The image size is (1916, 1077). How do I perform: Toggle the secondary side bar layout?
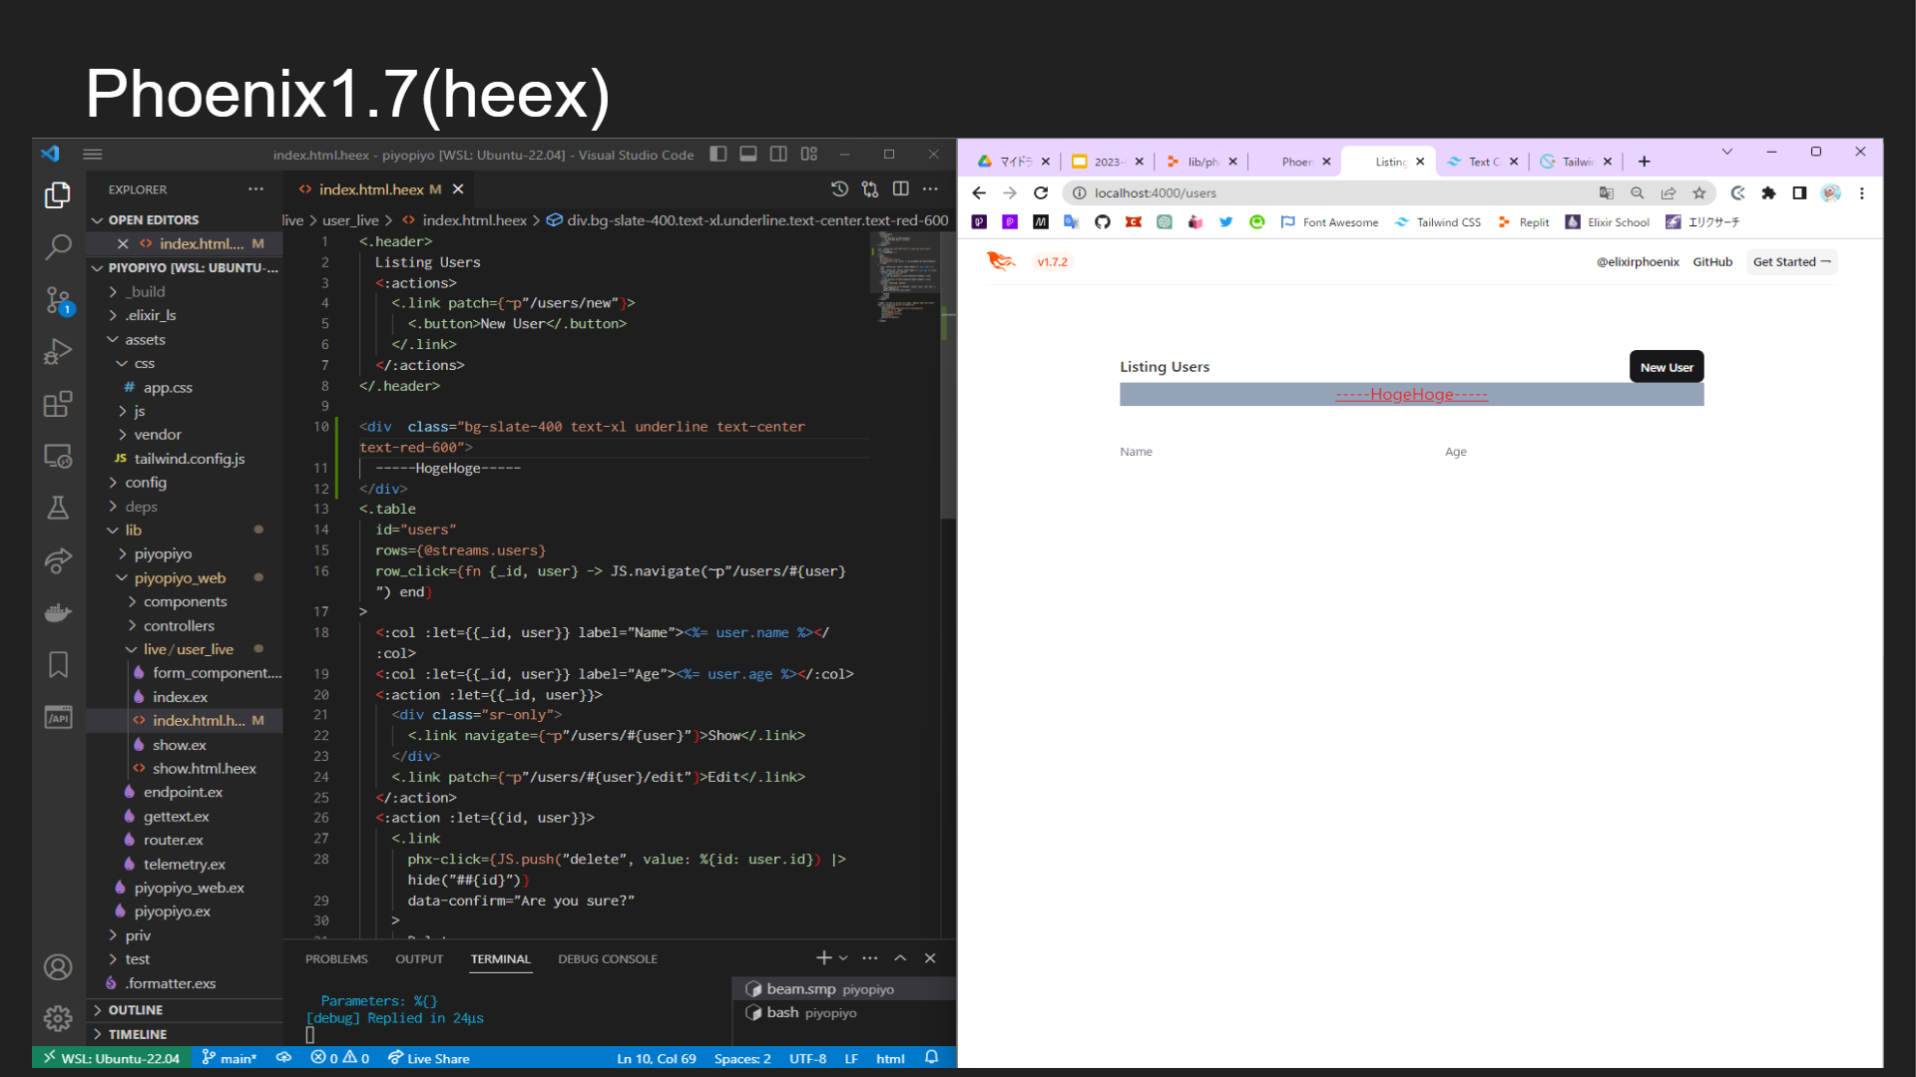[x=778, y=154]
